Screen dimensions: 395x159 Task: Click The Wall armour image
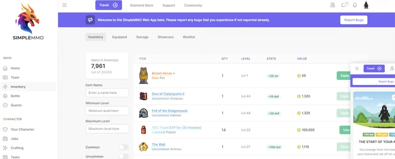coord(143,147)
